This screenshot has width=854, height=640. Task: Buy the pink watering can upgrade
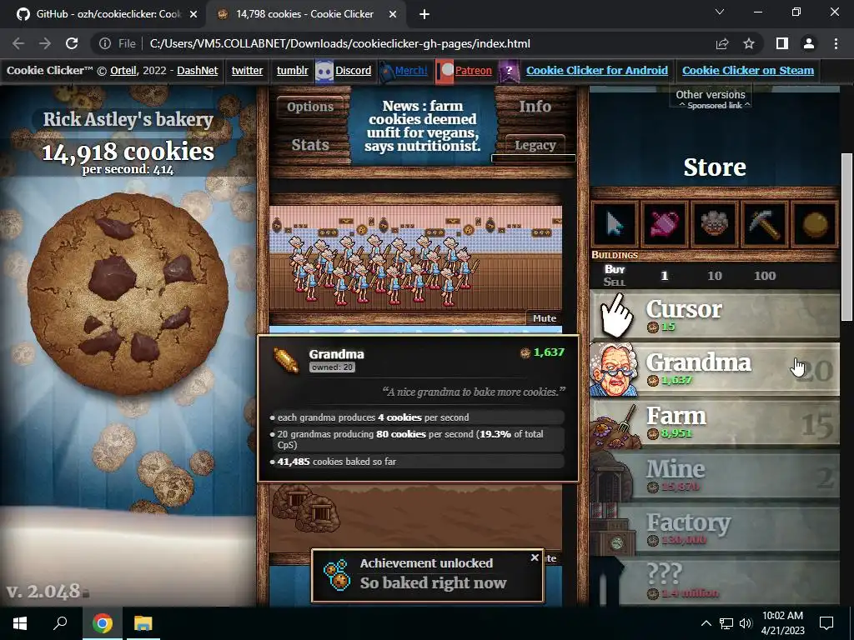click(x=665, y=223)
